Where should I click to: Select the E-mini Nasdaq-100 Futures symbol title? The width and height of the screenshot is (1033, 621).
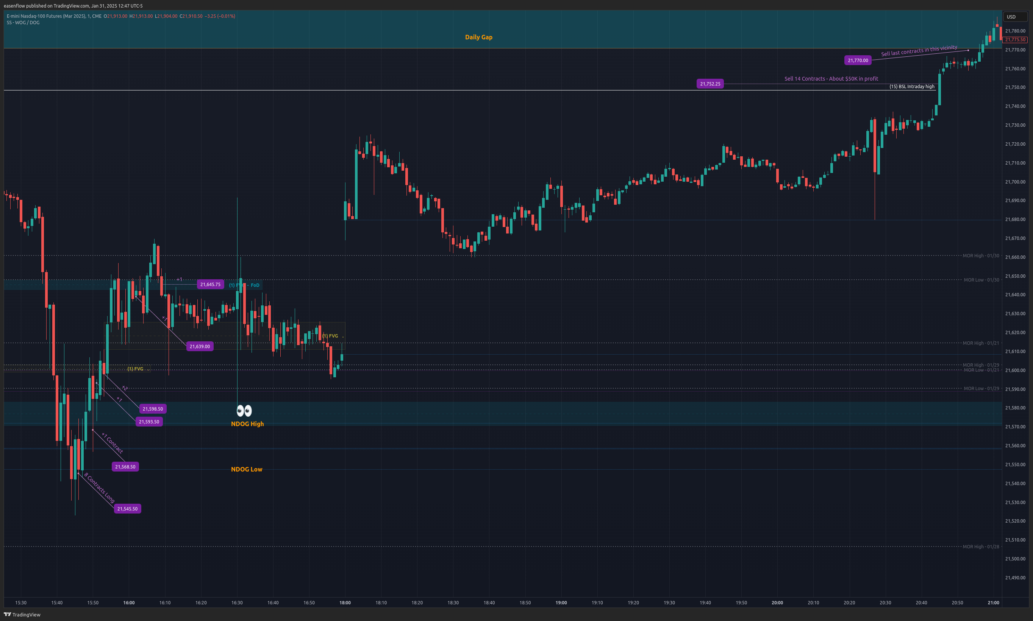tap(54, 16)
